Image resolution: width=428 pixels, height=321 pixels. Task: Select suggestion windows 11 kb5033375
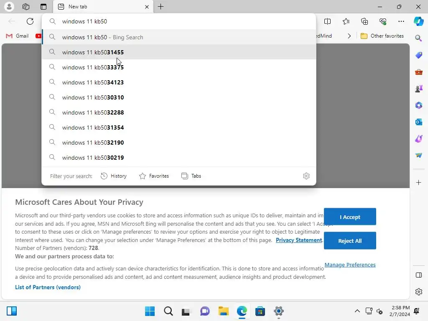[x=179, y=67]
